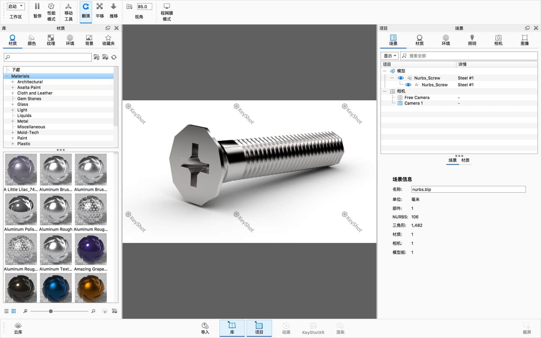
Task: Open project Scene tab (场景)
Action: [x=393, y=40]
